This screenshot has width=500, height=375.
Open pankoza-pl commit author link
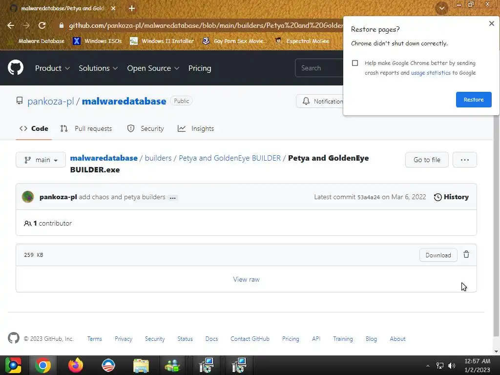click(59, 197)
